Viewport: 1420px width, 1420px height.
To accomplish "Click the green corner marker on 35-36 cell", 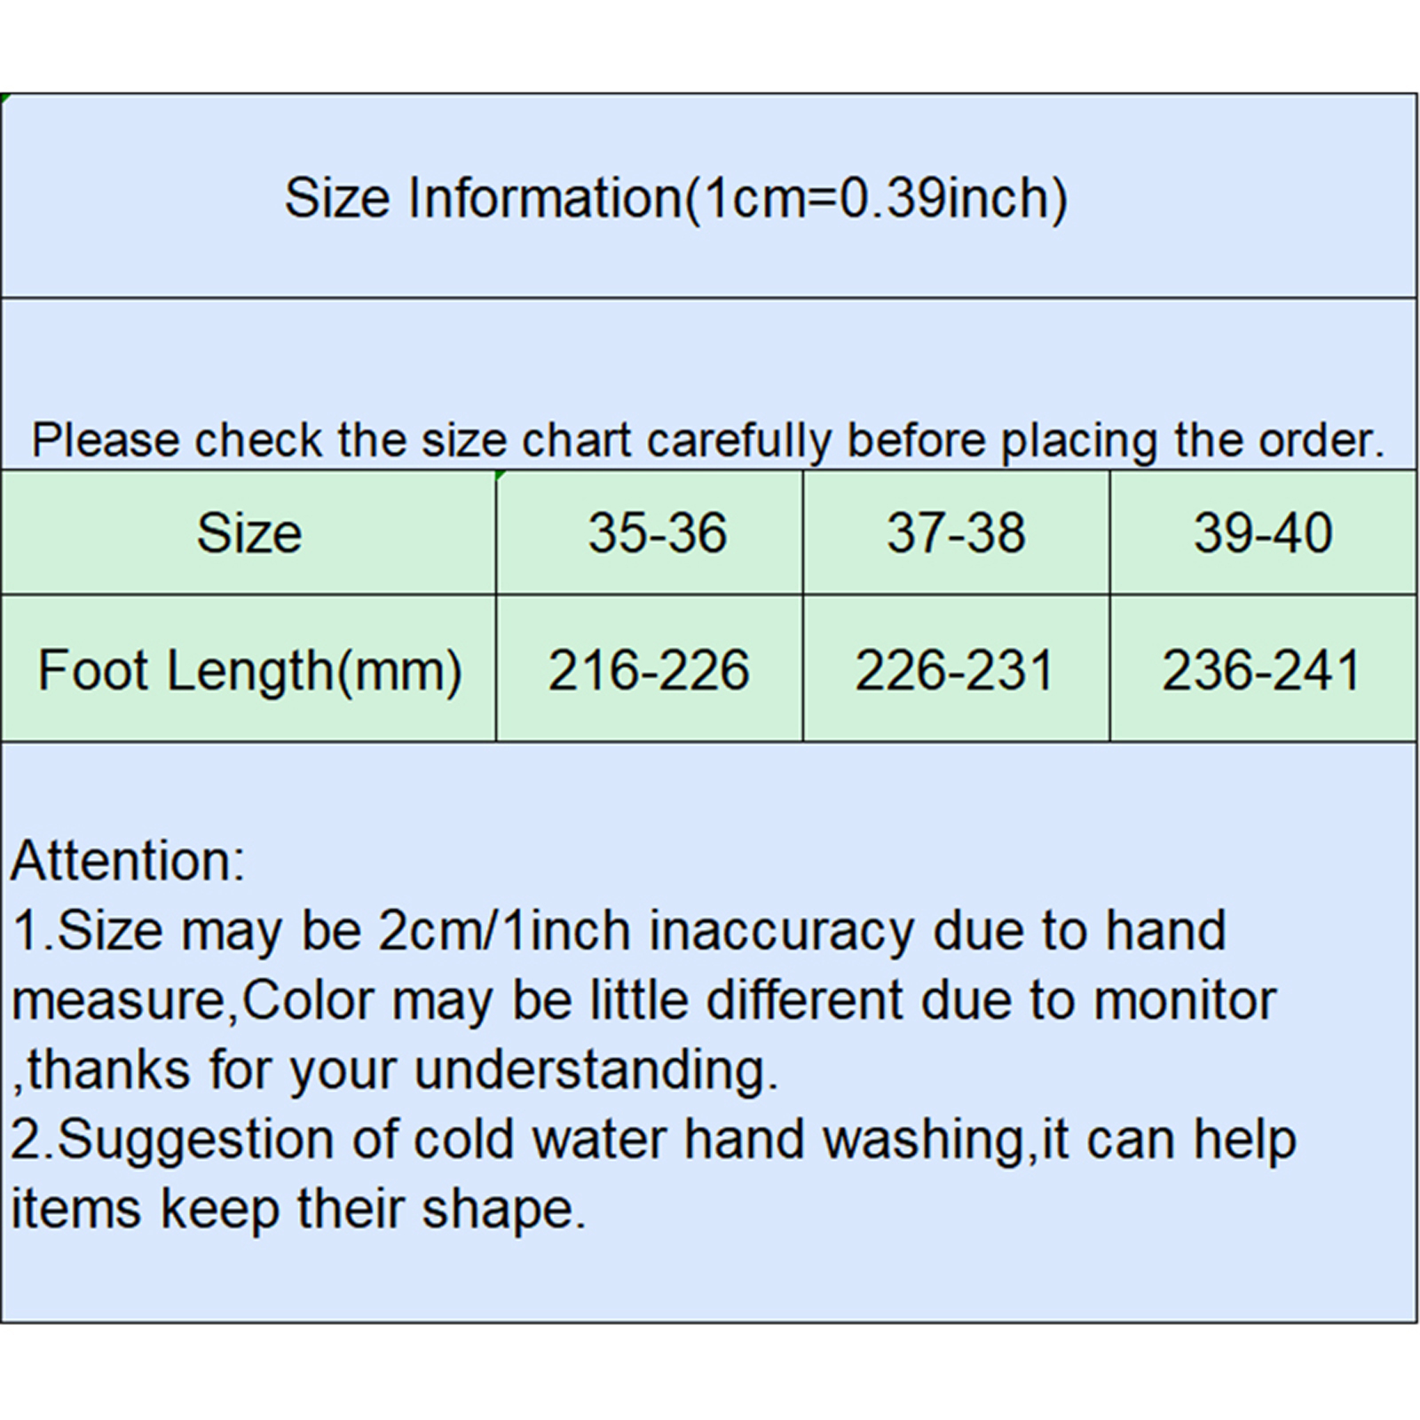I will (x=501, y=476).
